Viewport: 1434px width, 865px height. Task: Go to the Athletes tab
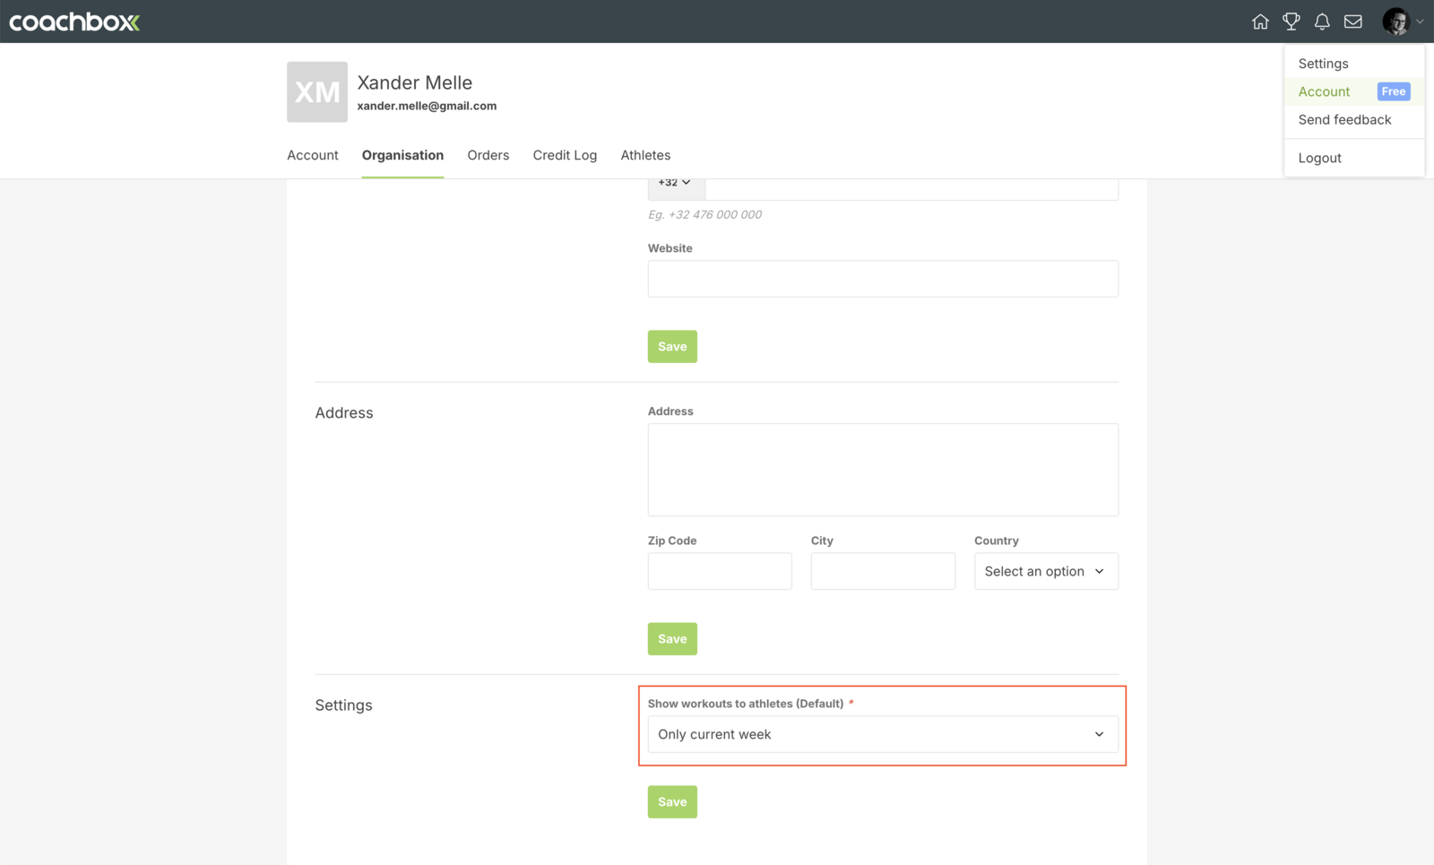click(645, 155)
